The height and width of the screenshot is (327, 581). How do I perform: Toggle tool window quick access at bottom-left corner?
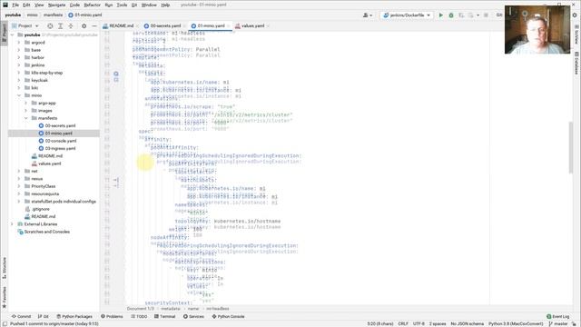point(5,323)
